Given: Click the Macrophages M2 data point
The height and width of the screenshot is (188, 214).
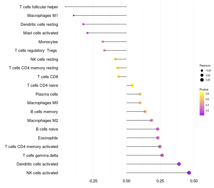Looking at the screenshot, I should click(151, 120).
